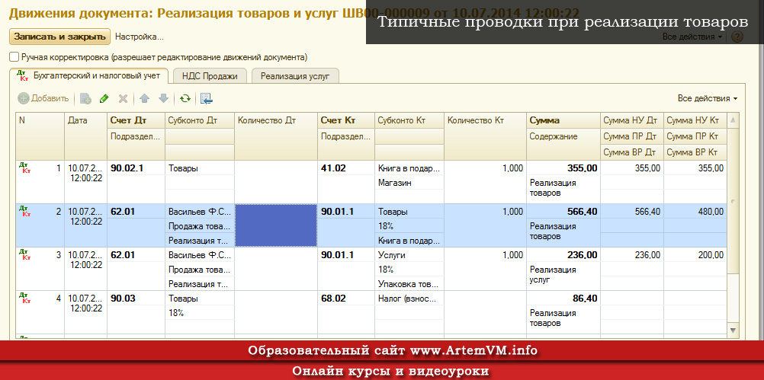Click the Дт/Кт icon in row 1
Viewport: 764px width, 380px height.
click(24, 168)
